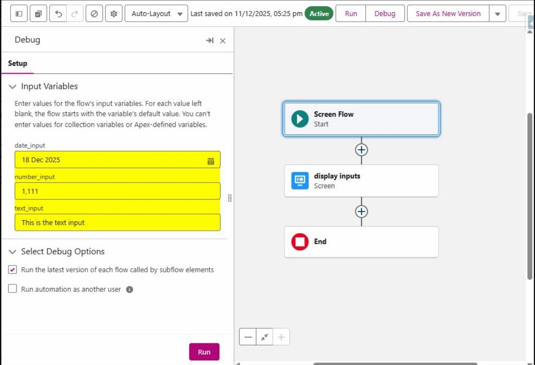Dock the Debug panel with arrow icon

click(210, 40)
